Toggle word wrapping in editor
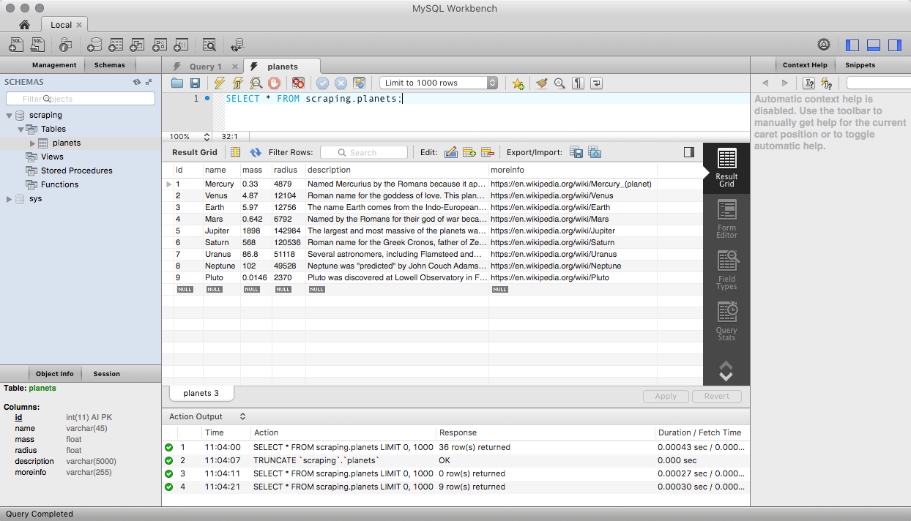 point(596,83)
